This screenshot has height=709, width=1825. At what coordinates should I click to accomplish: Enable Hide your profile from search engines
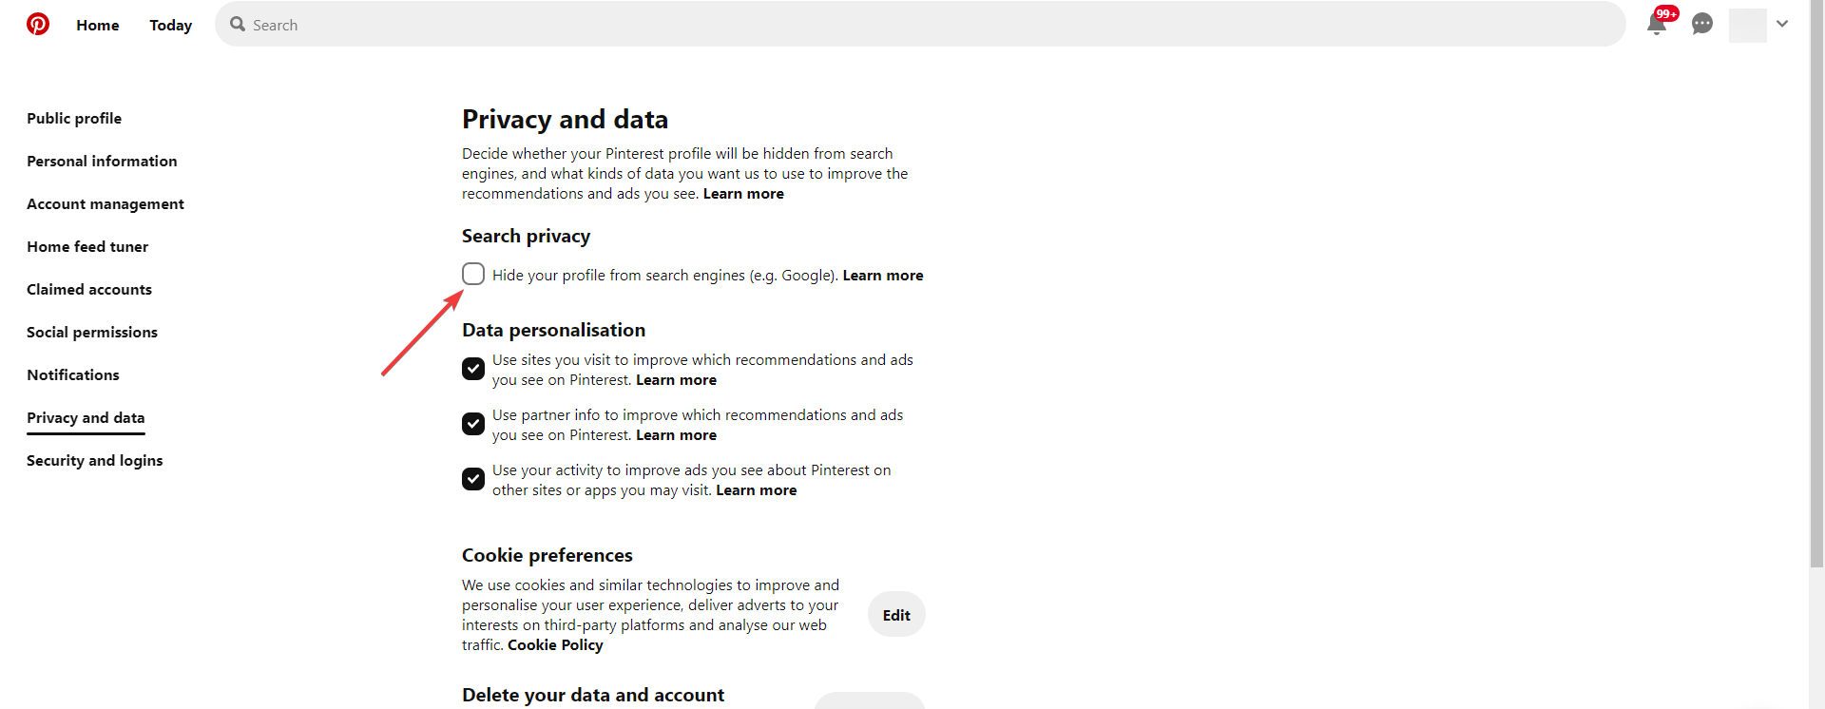click(473, 274)
